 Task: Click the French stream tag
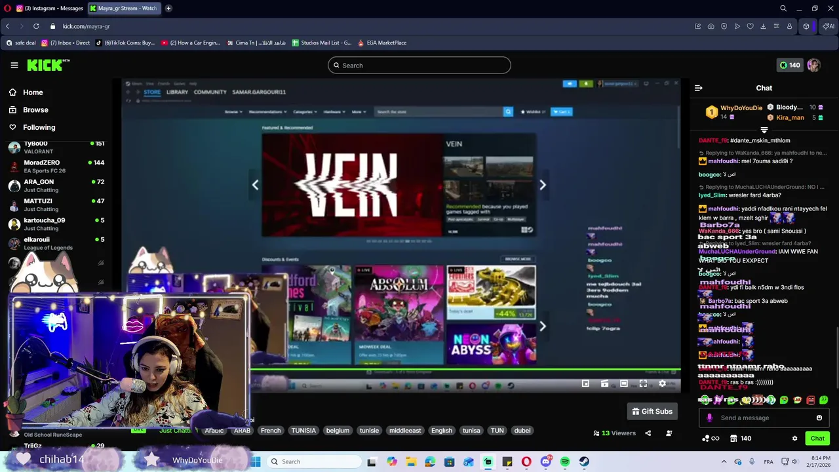click(x=271, y=431)
